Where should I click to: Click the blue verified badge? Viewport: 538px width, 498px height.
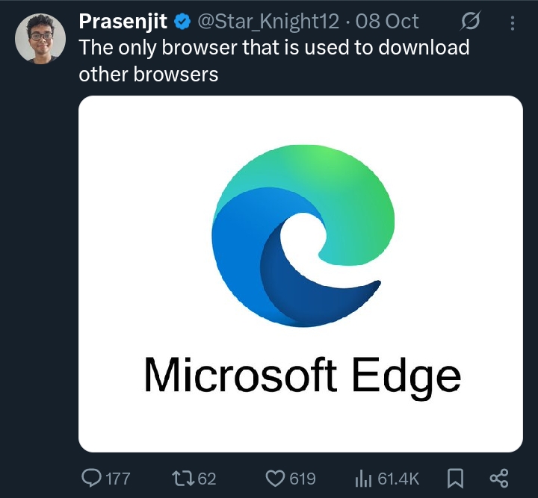pyautogui.click(x=182, y=22)
